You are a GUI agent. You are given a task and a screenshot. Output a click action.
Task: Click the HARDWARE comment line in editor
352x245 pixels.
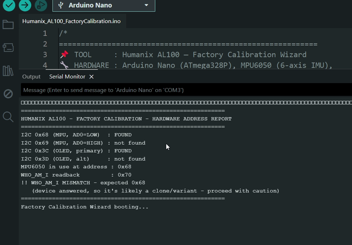[196, 65]
